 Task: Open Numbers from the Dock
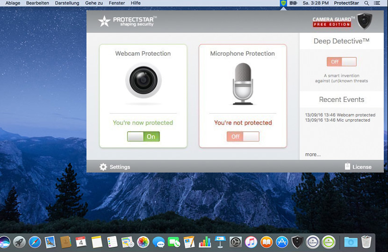point(205,242)
